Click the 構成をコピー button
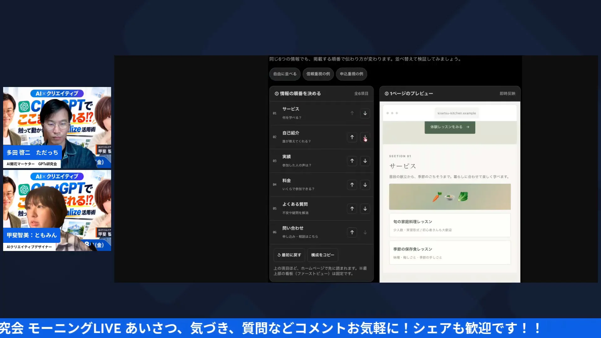Screen dimensions: 601x338 [x=323, y=255]
